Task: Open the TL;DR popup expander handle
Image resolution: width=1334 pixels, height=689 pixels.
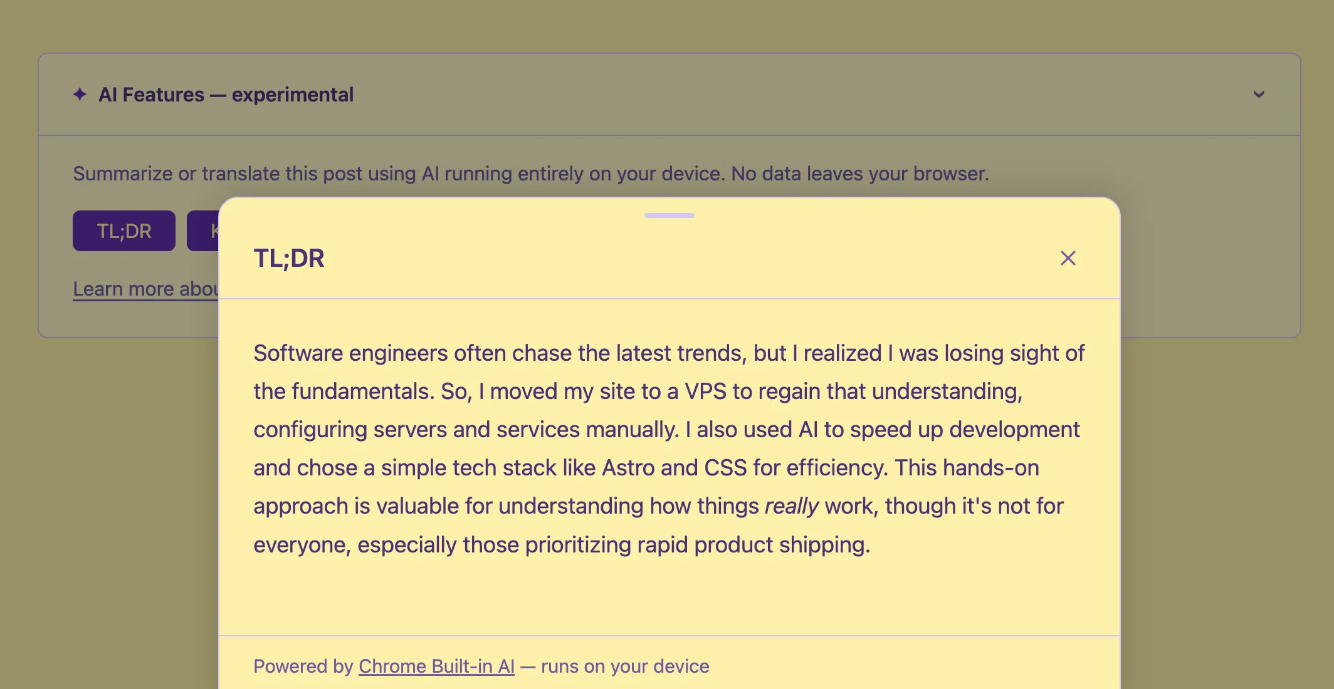Action: [670, 215]
